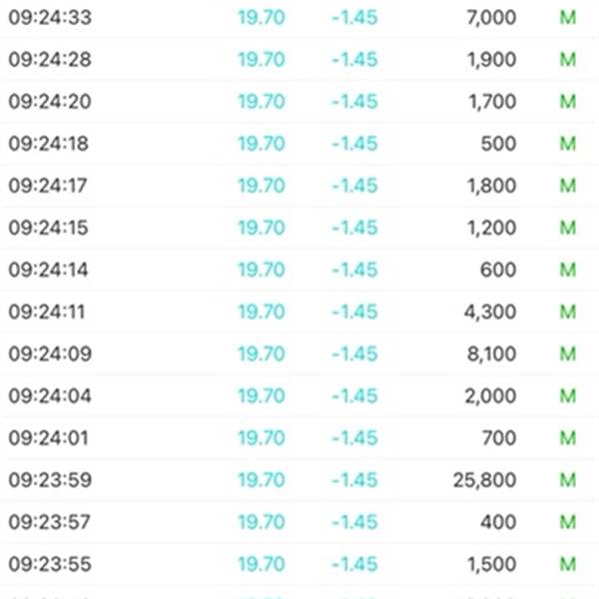Click the 1,700 volume figure
The height and width of the screenshot is (599, 599).
point(492,102)
